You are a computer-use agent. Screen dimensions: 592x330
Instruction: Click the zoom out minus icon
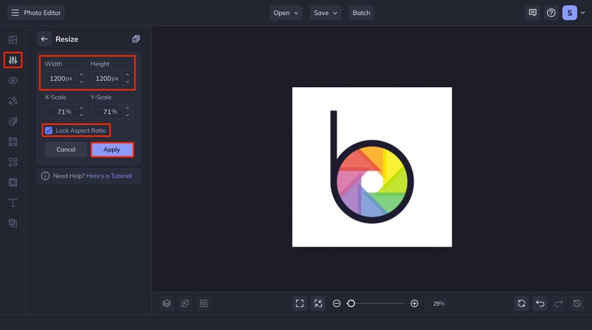pos(337,304)
